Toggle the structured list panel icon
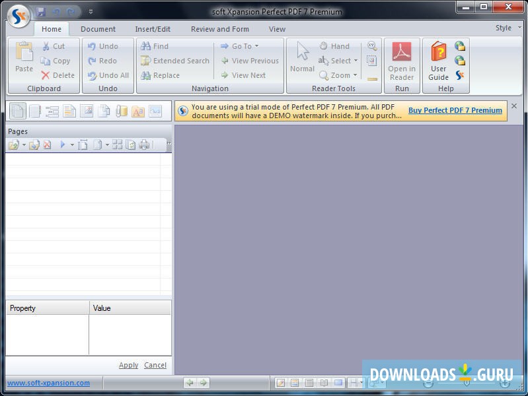Image resolution: width=528 pixels, height=396 pixels. click(52, 111)
